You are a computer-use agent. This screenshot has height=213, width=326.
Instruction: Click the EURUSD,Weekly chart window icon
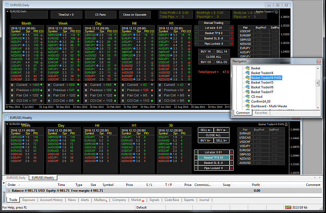[7, 118]
